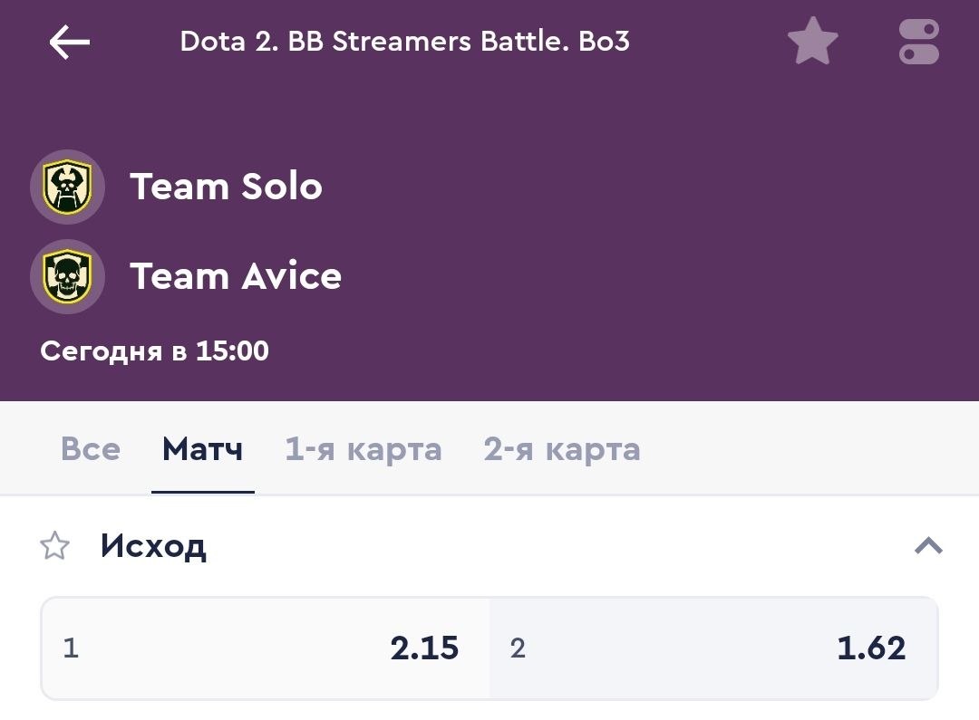Open the 2-я карта tab
Image resolution: width=979 pixels, height=720 pixels.
pyautogui.click(x=562, y=449)
